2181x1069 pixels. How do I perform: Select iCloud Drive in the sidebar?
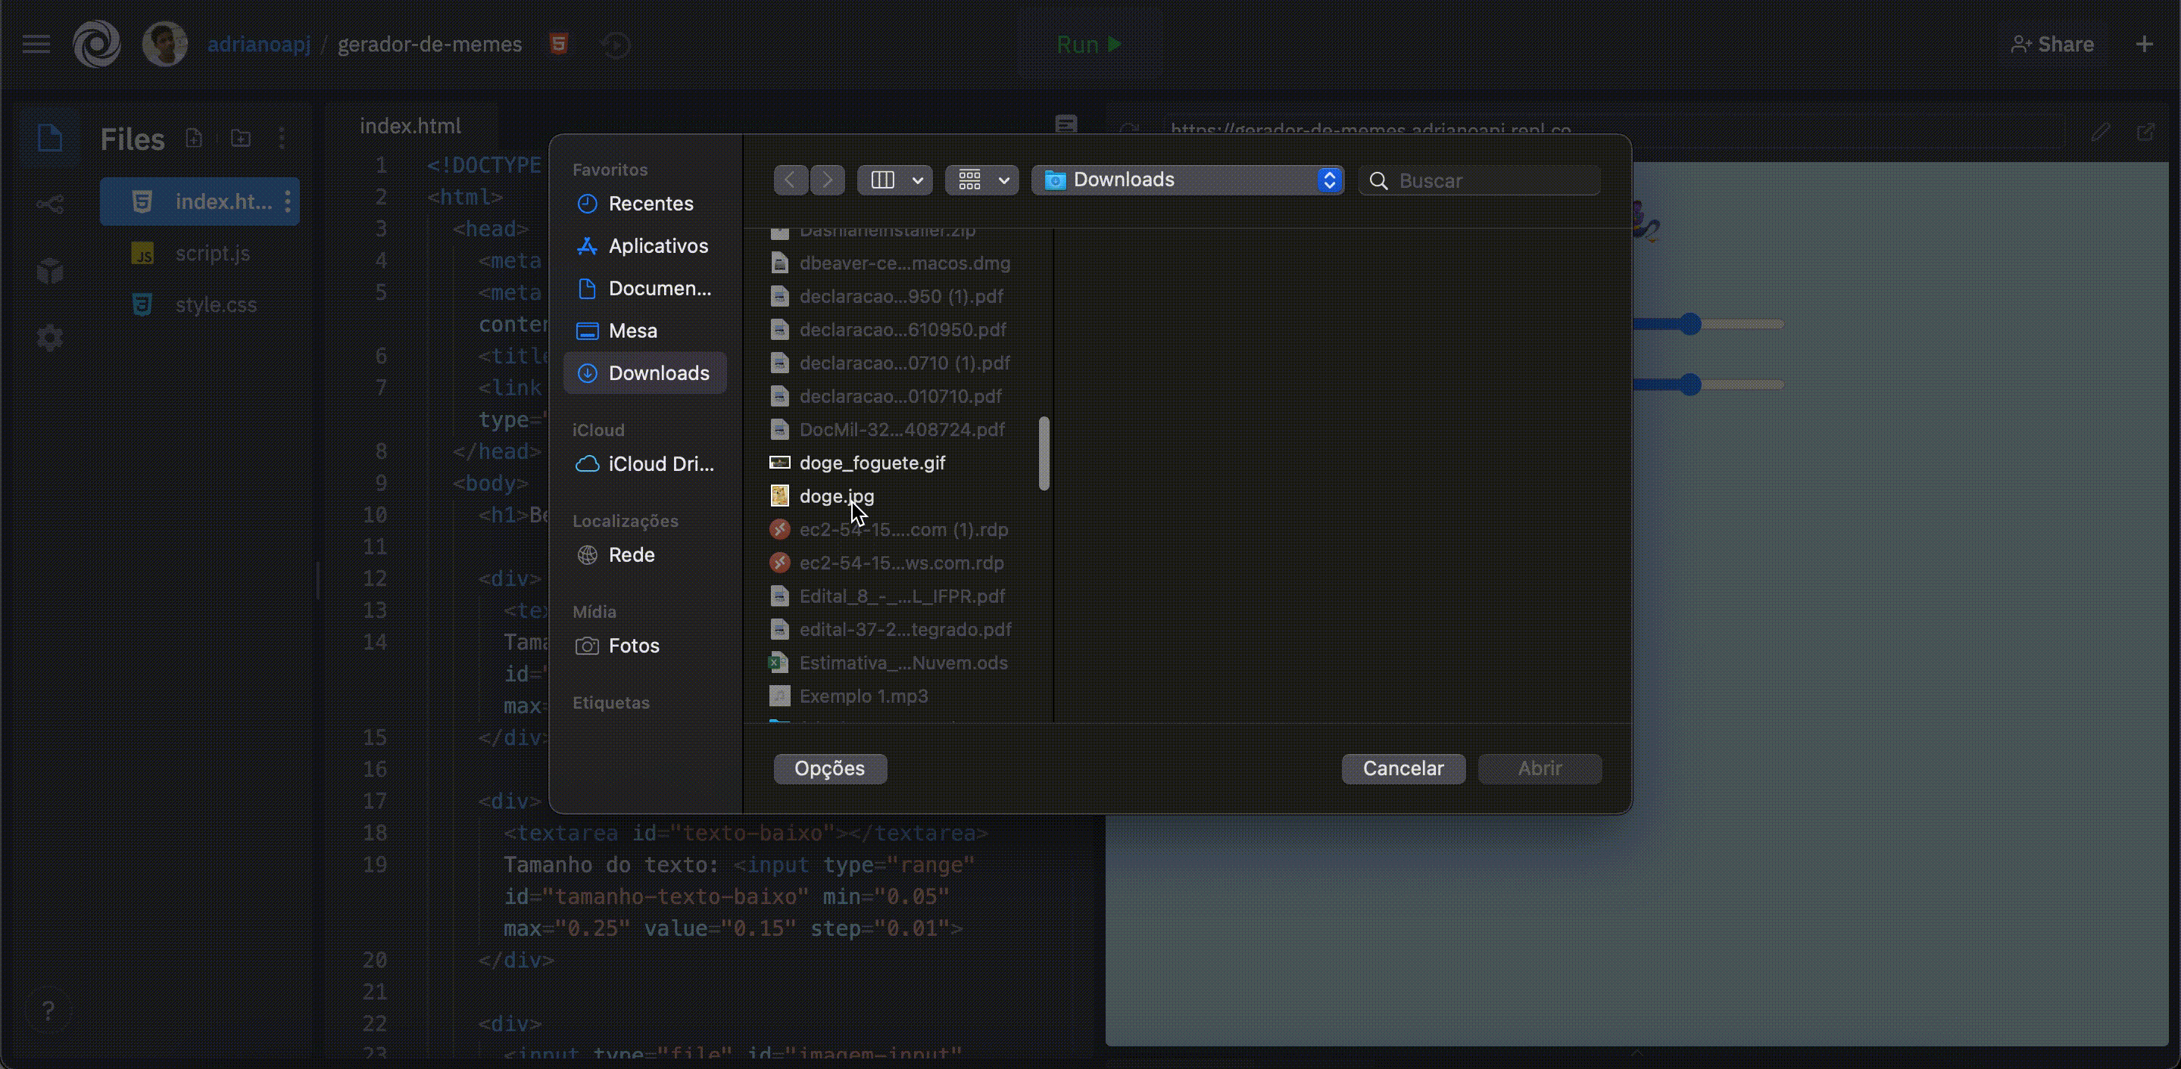660,464
